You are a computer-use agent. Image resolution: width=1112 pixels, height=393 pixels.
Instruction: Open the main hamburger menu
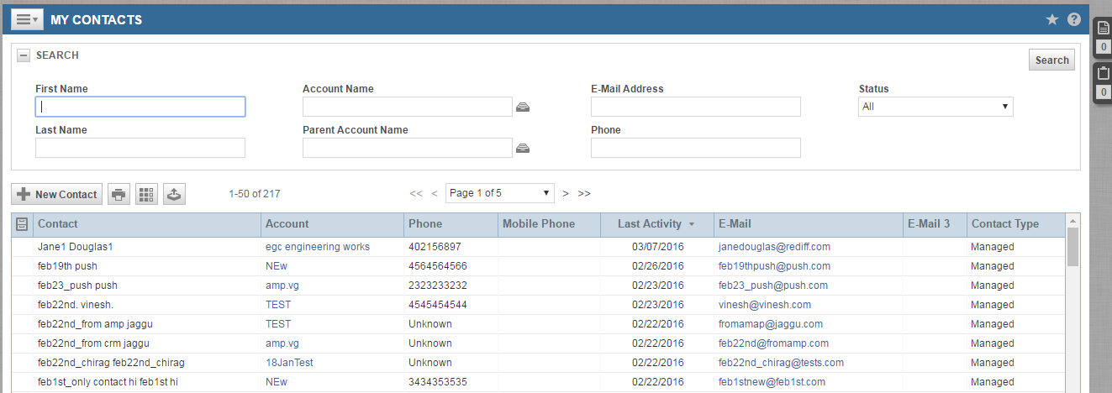click(27, 20)
